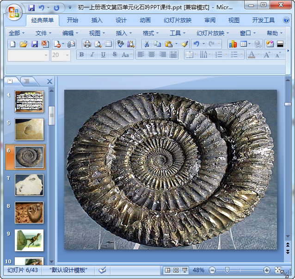Toggle Bold formatting button
The height and width of the screenshot is (279, 295).
(x=82, y=55)
